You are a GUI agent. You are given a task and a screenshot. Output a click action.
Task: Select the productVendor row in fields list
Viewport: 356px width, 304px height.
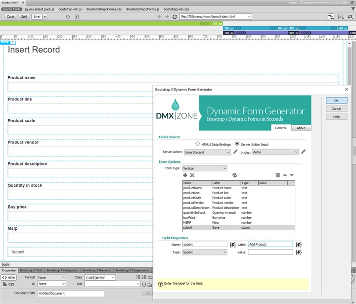[x=239, y=203]
